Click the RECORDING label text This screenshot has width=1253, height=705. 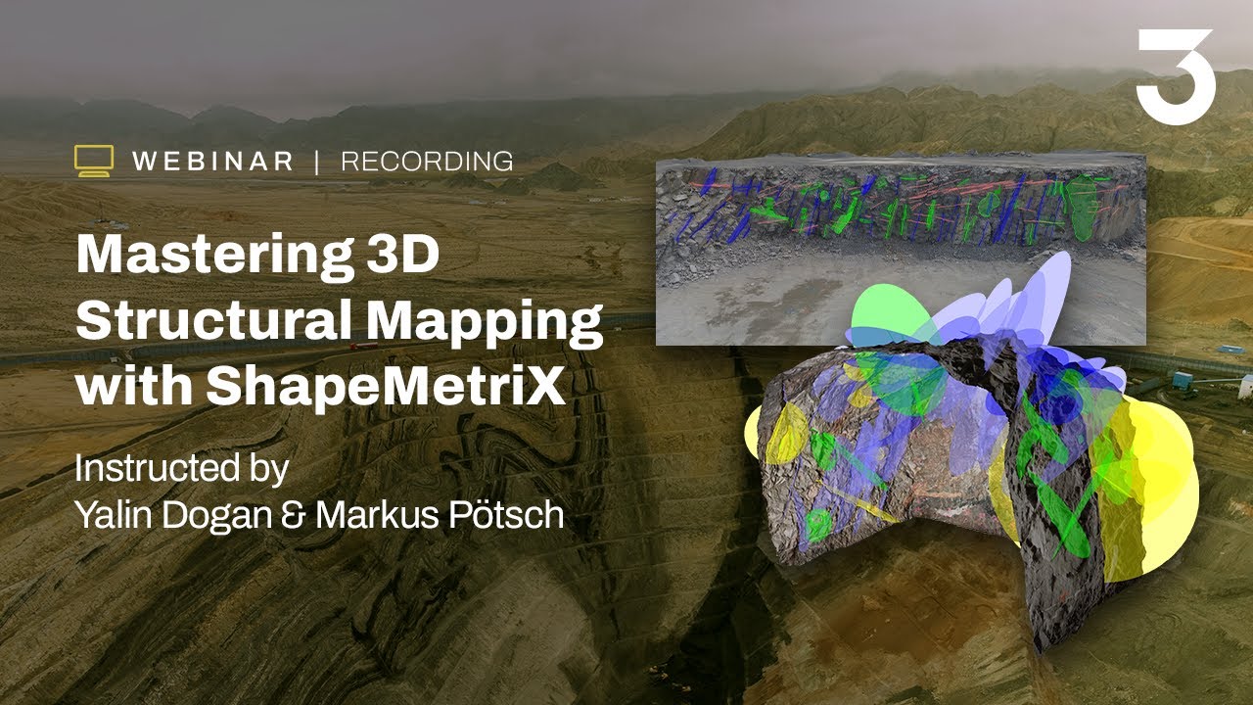click(427, 162)
